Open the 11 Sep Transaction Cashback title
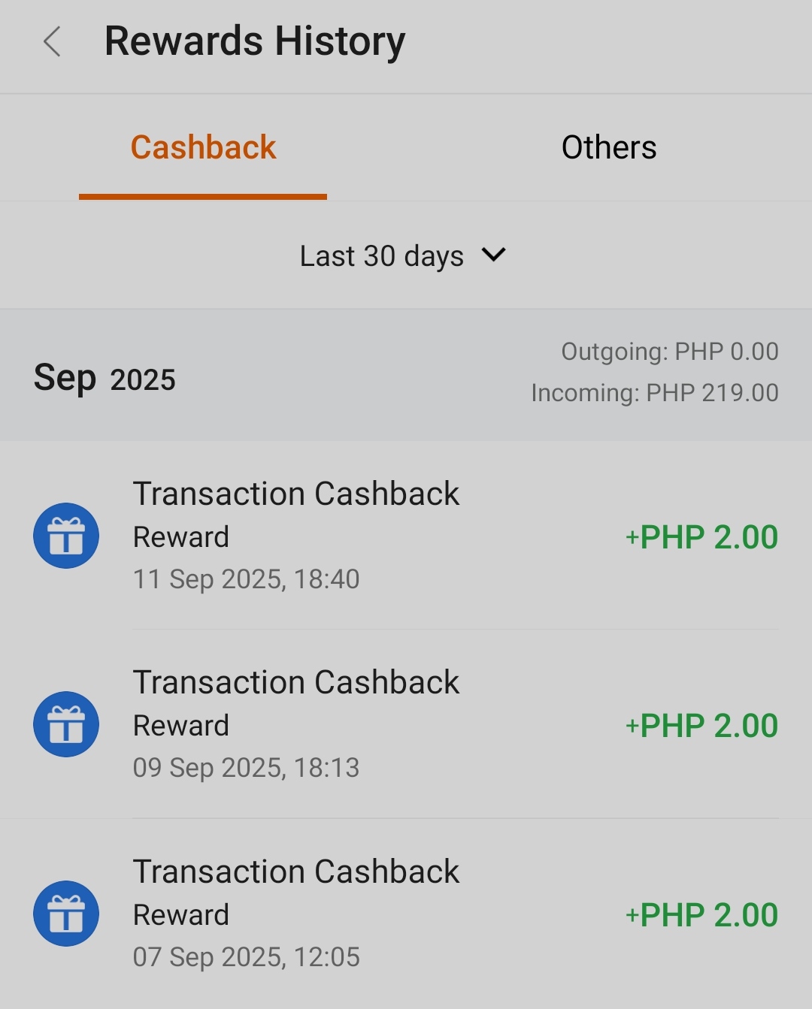812x1009 pixels. 295,494
